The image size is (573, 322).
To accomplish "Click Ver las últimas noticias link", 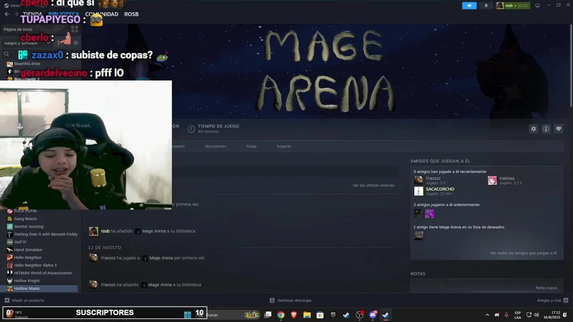I will (373, 185).
